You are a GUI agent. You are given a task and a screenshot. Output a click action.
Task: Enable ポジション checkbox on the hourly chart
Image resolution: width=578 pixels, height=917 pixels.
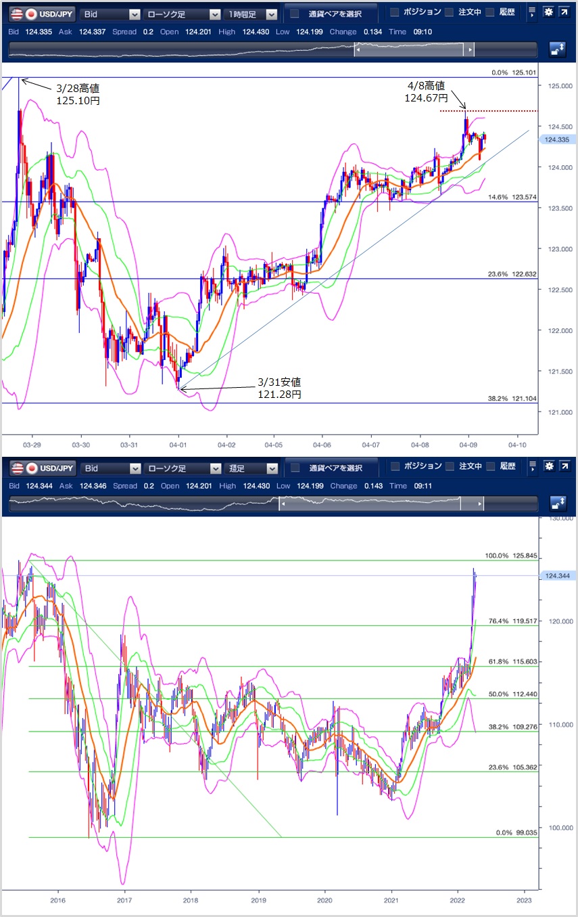click(395, 13)
